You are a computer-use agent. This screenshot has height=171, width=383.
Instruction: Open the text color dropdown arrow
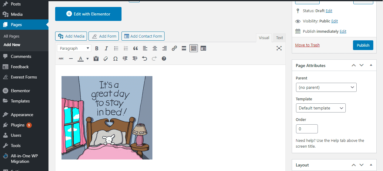[88, 59]
